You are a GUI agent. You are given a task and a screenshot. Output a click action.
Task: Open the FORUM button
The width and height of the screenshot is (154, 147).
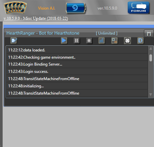[x=139, y=8]
